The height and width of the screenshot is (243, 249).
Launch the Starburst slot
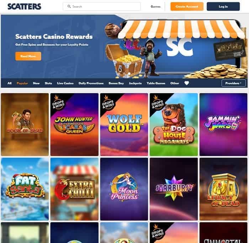click(x=174, y=189)
